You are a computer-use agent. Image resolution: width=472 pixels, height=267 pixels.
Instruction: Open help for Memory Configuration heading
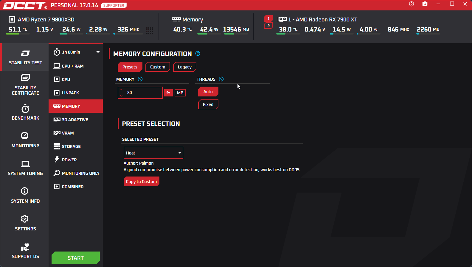coord(198,54)
